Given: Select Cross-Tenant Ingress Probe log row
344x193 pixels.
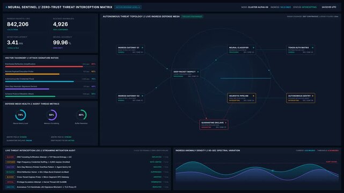Looking at the screenshot, I should (x=87, y=177).
